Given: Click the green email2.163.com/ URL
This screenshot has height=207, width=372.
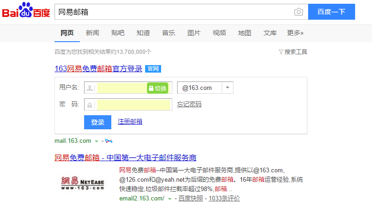Looking at the screenshot, I should [142, 198].
